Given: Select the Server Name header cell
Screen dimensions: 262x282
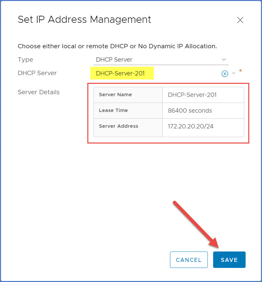Looking at the screenshot, I should pos(115,95).
